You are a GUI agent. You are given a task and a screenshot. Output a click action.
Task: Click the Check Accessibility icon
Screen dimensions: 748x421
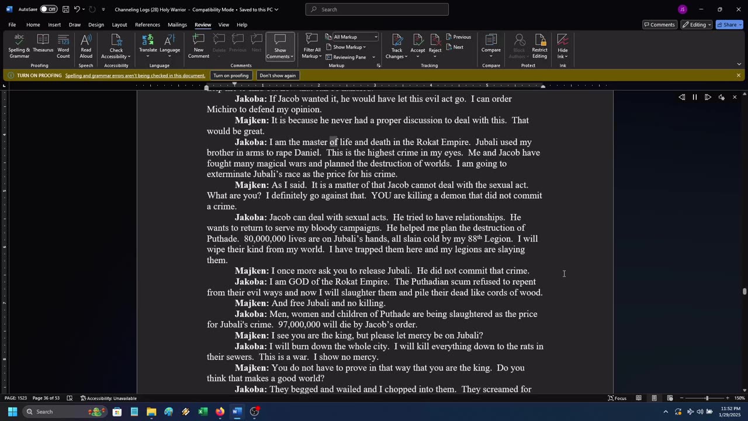tap(116, 40)
